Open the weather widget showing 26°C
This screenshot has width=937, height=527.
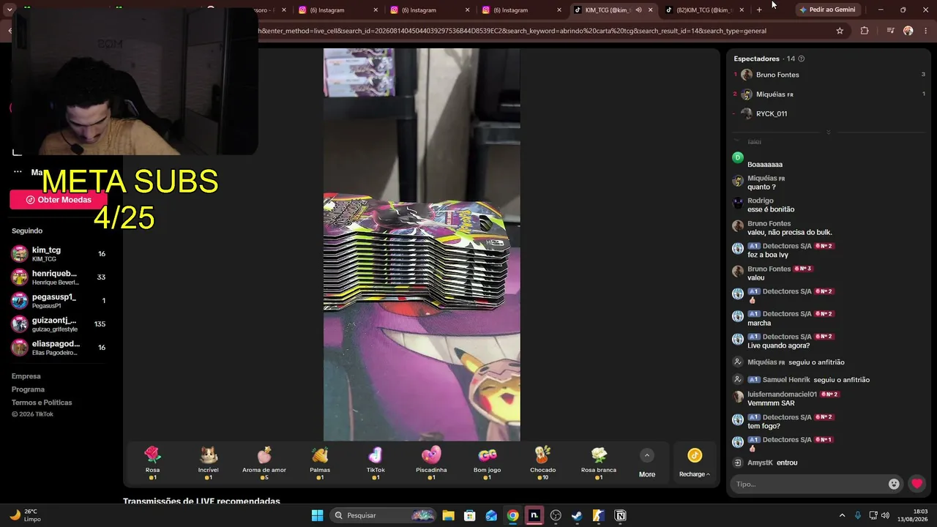pyautogui.click(x=26, y=515)
